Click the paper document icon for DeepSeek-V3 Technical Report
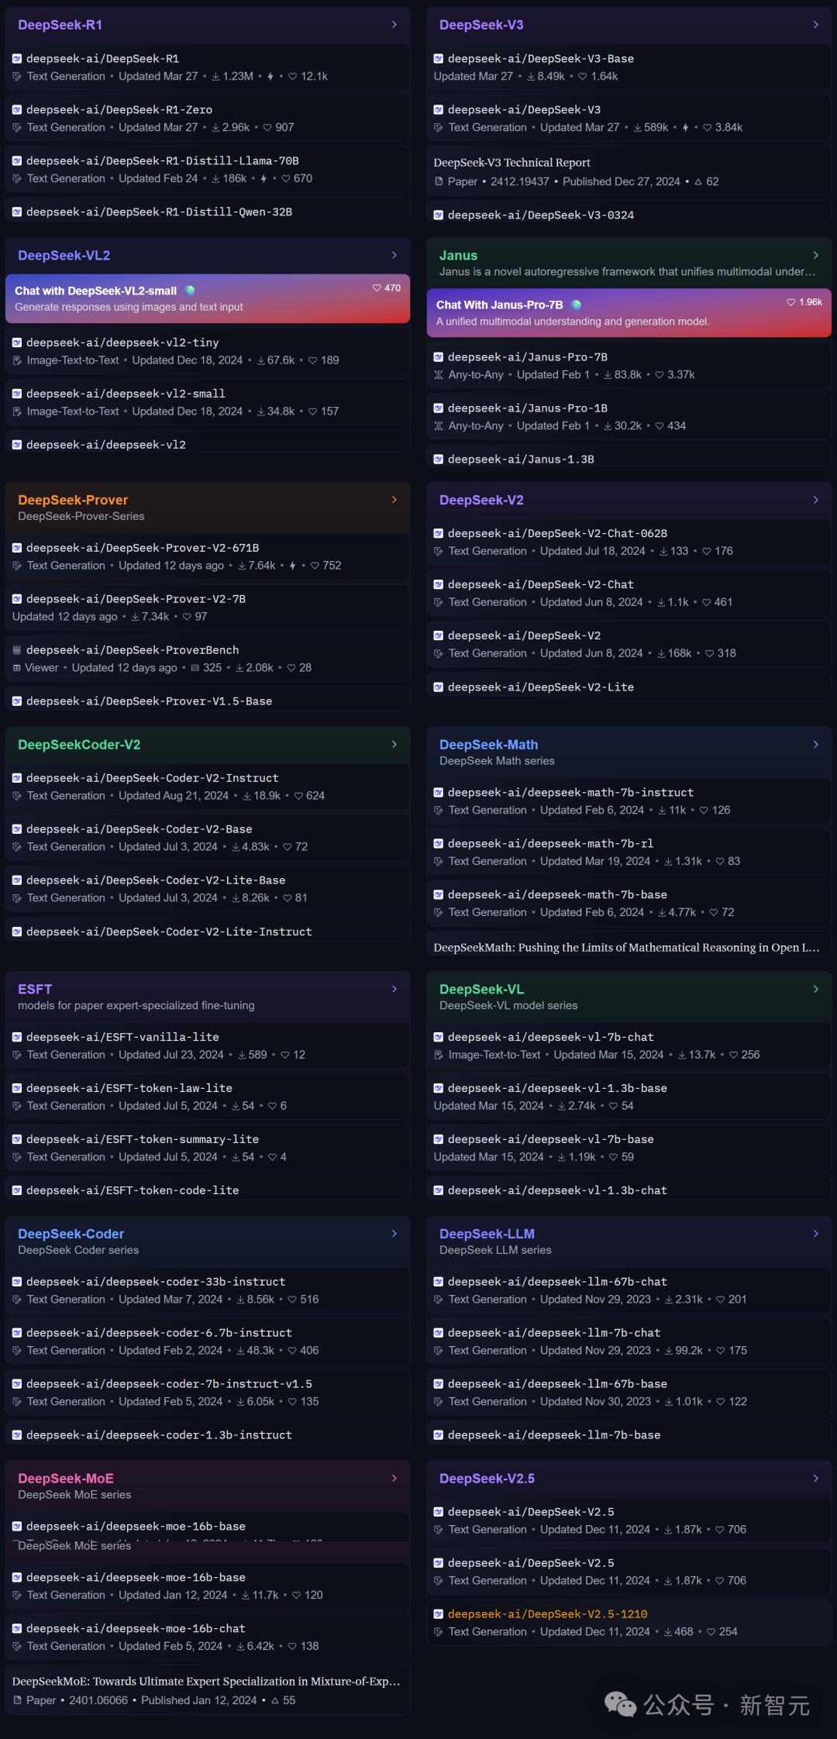 click(x=439, y=182)
